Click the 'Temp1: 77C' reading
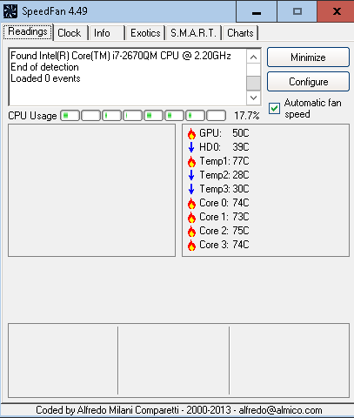The image size is (354, 418). point(224,161)
